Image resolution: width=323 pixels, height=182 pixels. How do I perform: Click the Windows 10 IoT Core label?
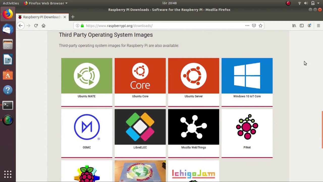click(x=247, y=96)
